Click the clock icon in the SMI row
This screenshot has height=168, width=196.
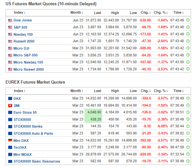(188, 105)
